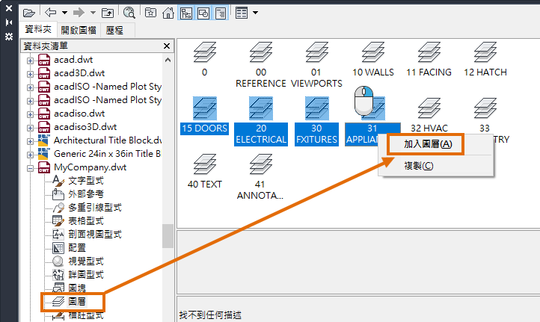This screenshot has width=540, height=322.
Task: Go forward with the right arrow button
Action: click(x=79, y=13)
